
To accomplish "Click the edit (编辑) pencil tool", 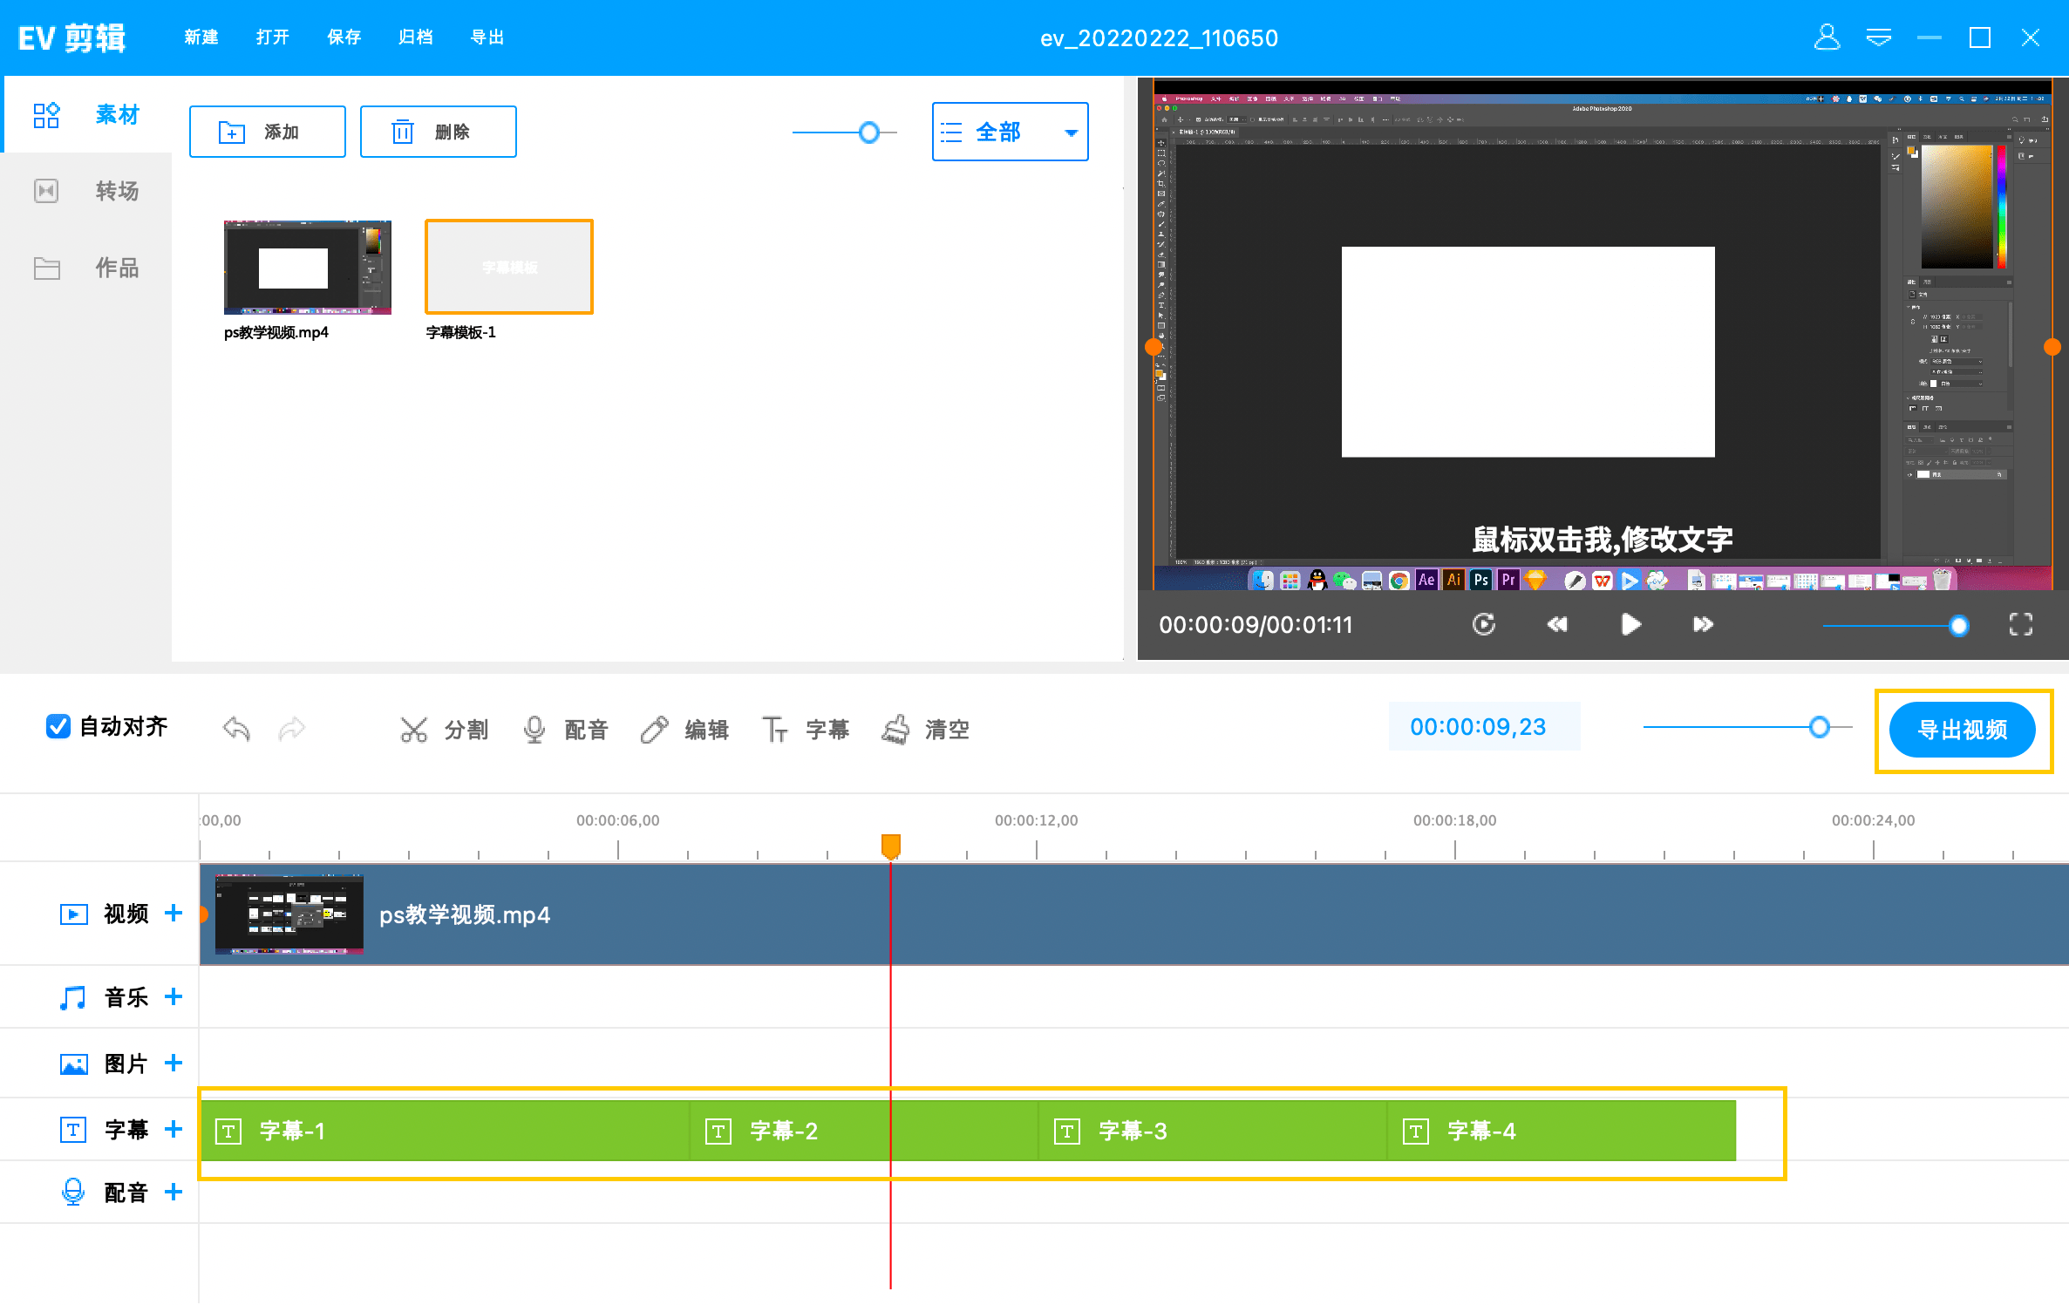I will tap(684, 730).
